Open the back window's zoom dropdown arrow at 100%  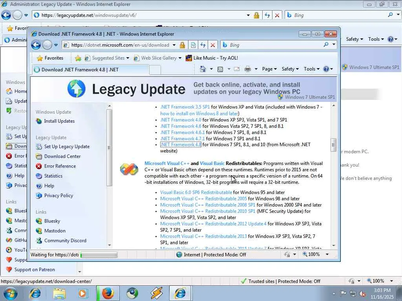(391, 281)
